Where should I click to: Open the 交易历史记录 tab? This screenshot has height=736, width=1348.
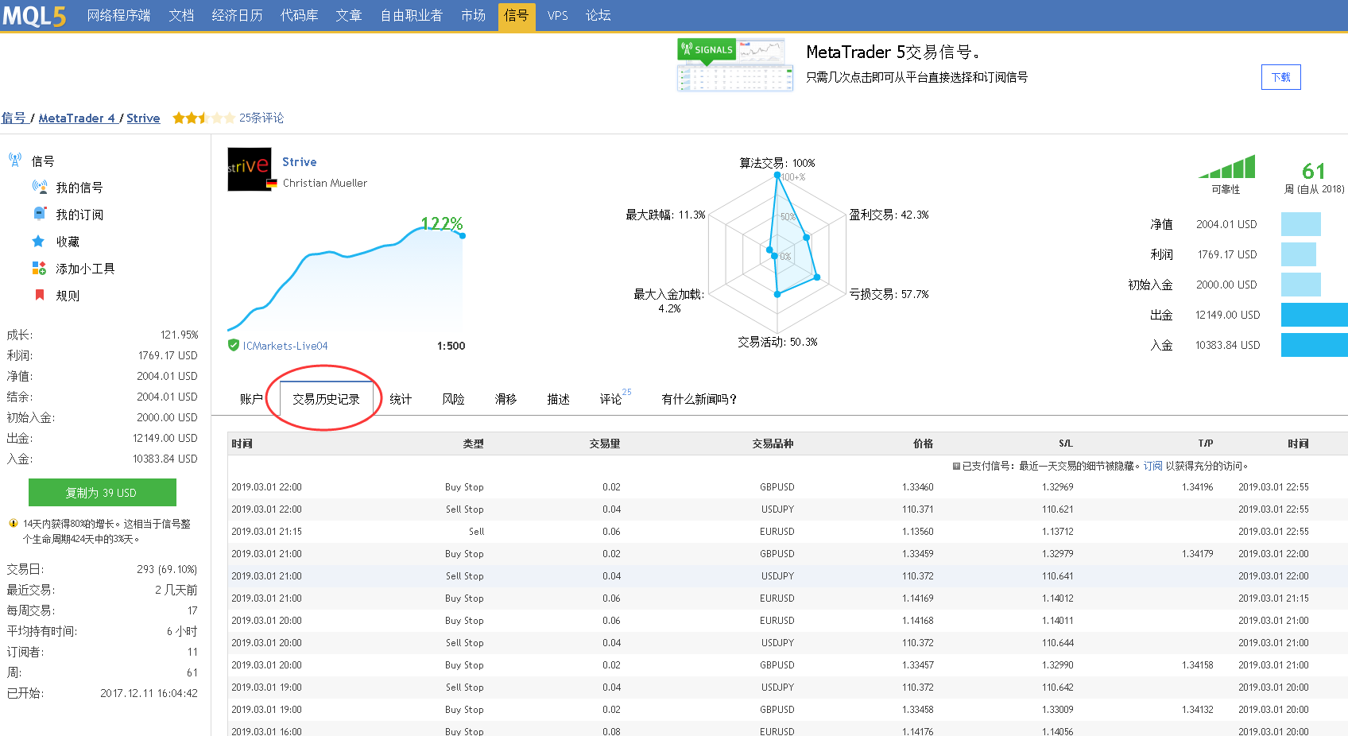pyautogui.click(x=326, y=399)
